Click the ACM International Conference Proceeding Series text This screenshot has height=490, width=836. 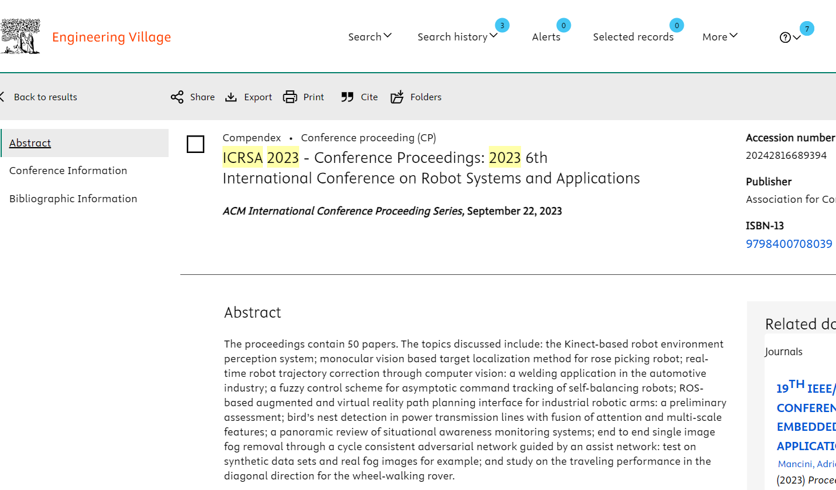(343, 211)
